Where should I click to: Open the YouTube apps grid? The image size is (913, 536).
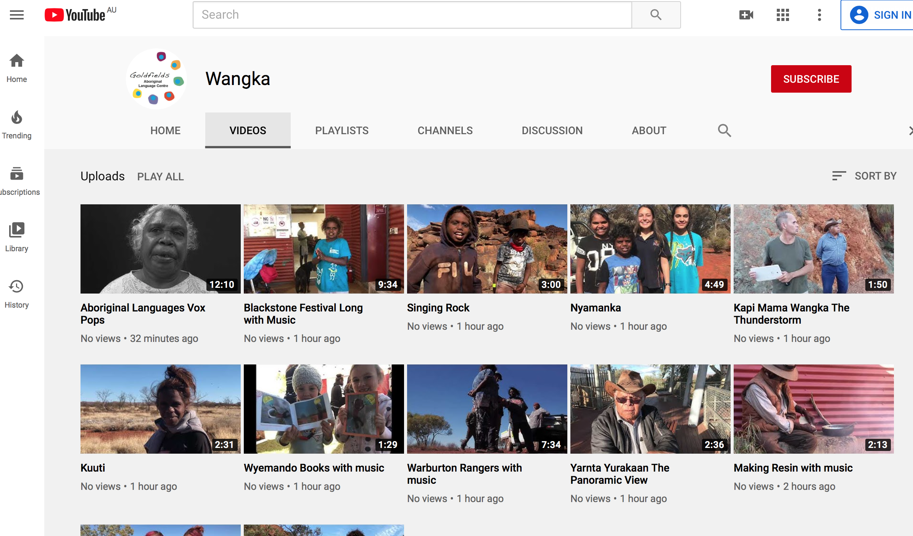pos(783,15)
